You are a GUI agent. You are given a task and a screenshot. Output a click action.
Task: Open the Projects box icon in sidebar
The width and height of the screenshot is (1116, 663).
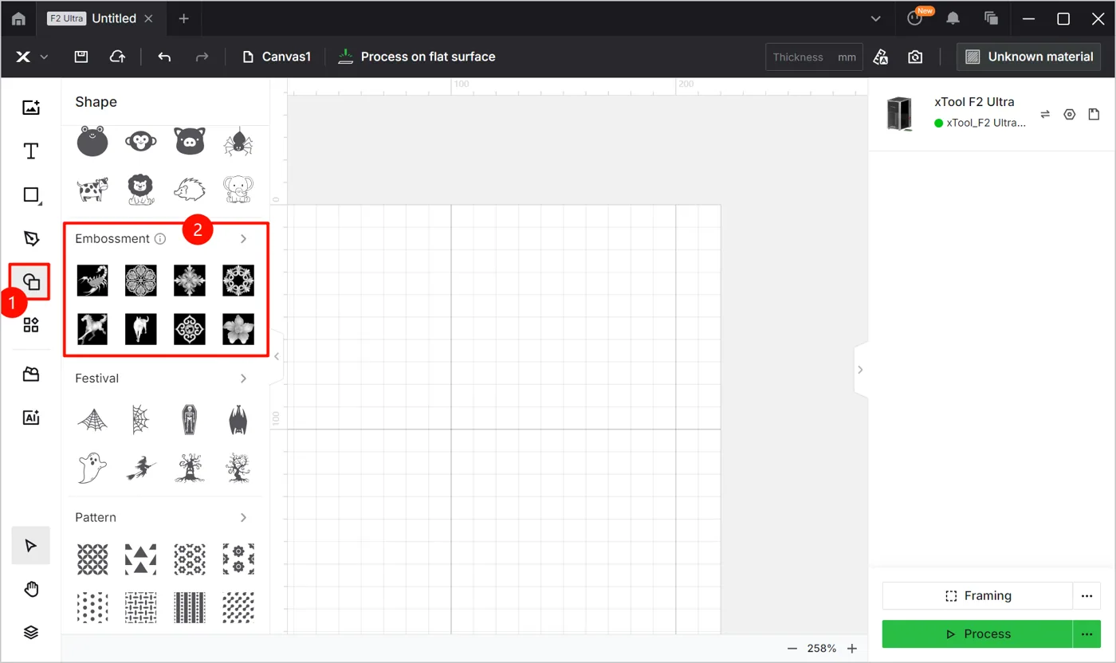(x=31, y=374)
